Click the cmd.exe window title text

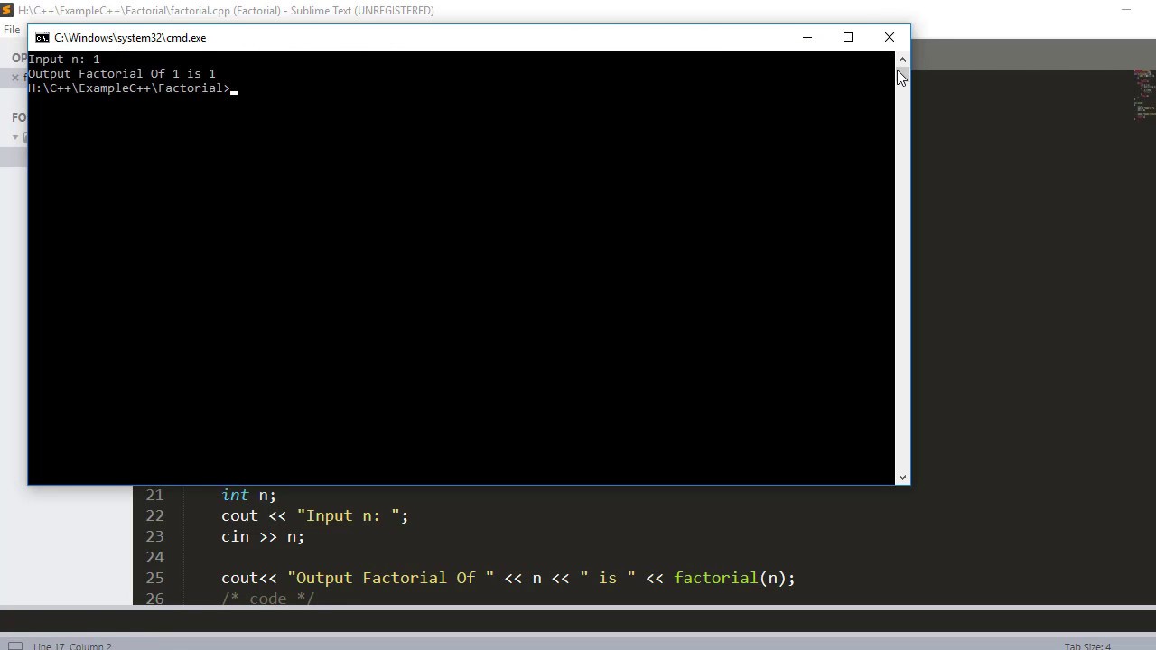130,38
